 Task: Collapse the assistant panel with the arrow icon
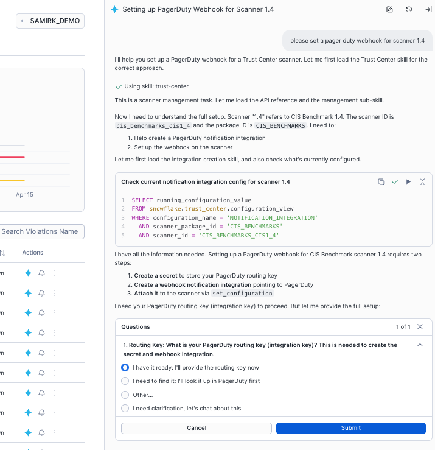[428, 10]
